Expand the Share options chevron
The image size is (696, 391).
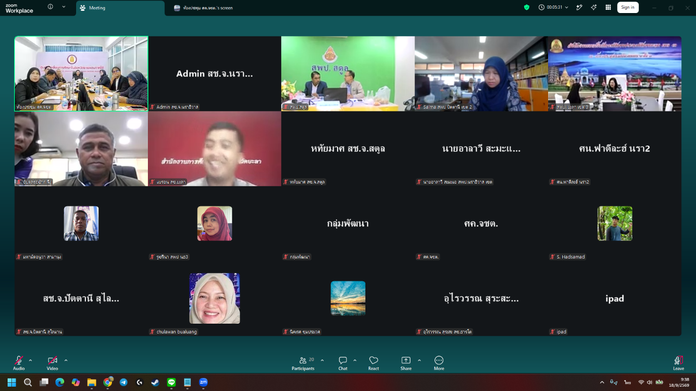419,360
